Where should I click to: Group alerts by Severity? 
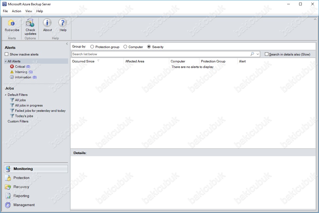(x=149, y=47)
